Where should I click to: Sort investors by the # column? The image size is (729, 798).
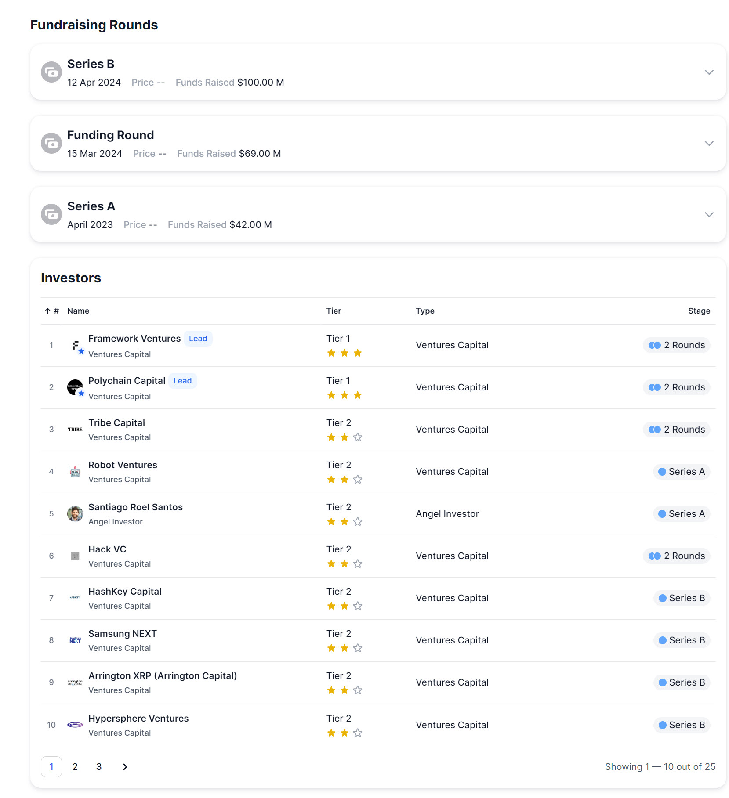click(52, 311)
